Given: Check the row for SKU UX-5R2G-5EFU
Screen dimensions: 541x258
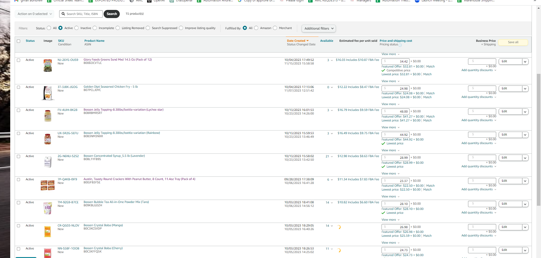Looking at the screenshot, I should 19,133.
